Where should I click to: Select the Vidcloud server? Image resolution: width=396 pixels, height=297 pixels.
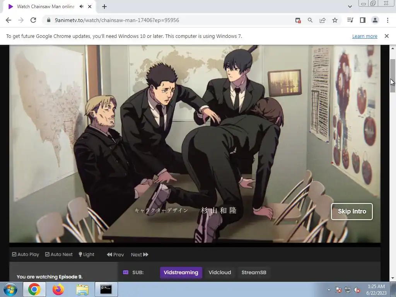tap(220, 273)
